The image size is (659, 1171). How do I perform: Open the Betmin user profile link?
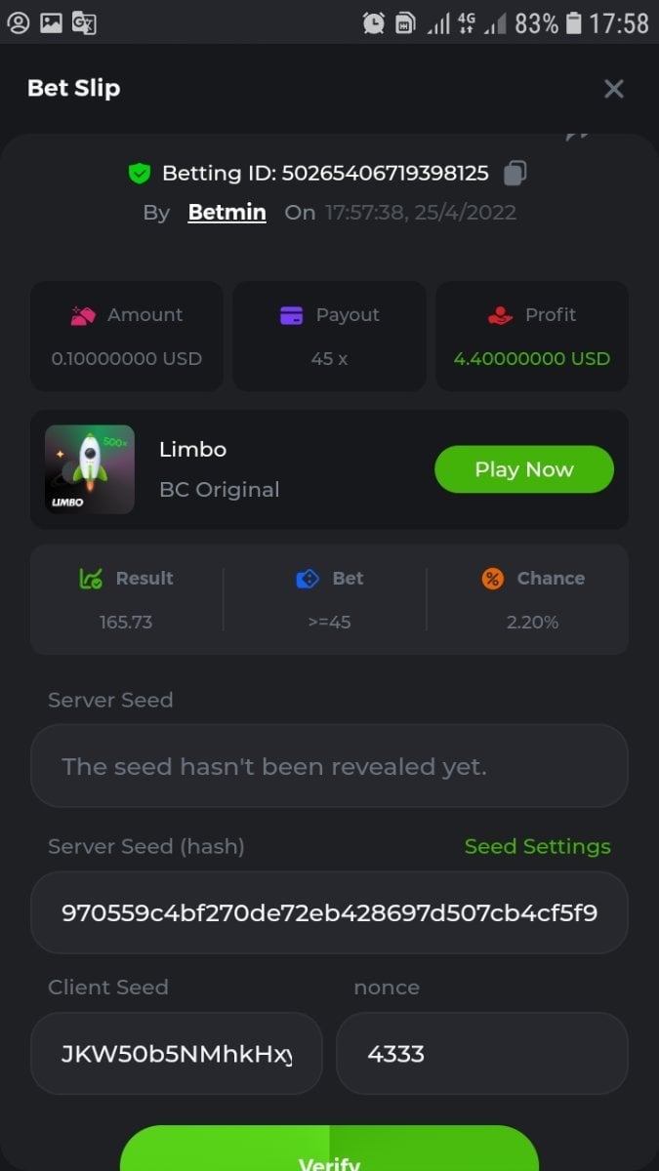click(x=227, y=212)
